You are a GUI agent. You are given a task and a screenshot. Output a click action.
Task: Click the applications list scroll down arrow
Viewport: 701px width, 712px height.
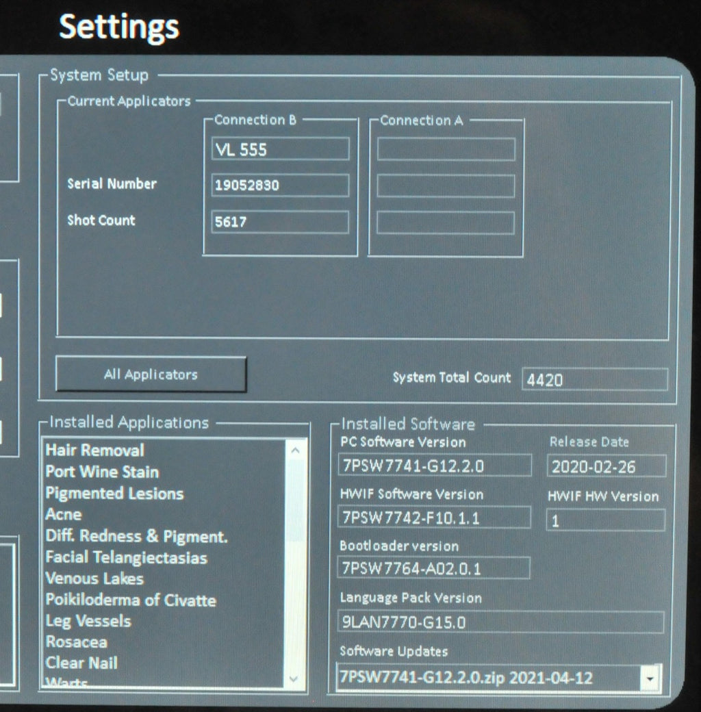pos(294,679)
